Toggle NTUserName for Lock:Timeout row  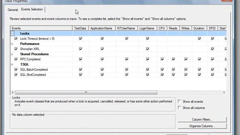(127, 39)
